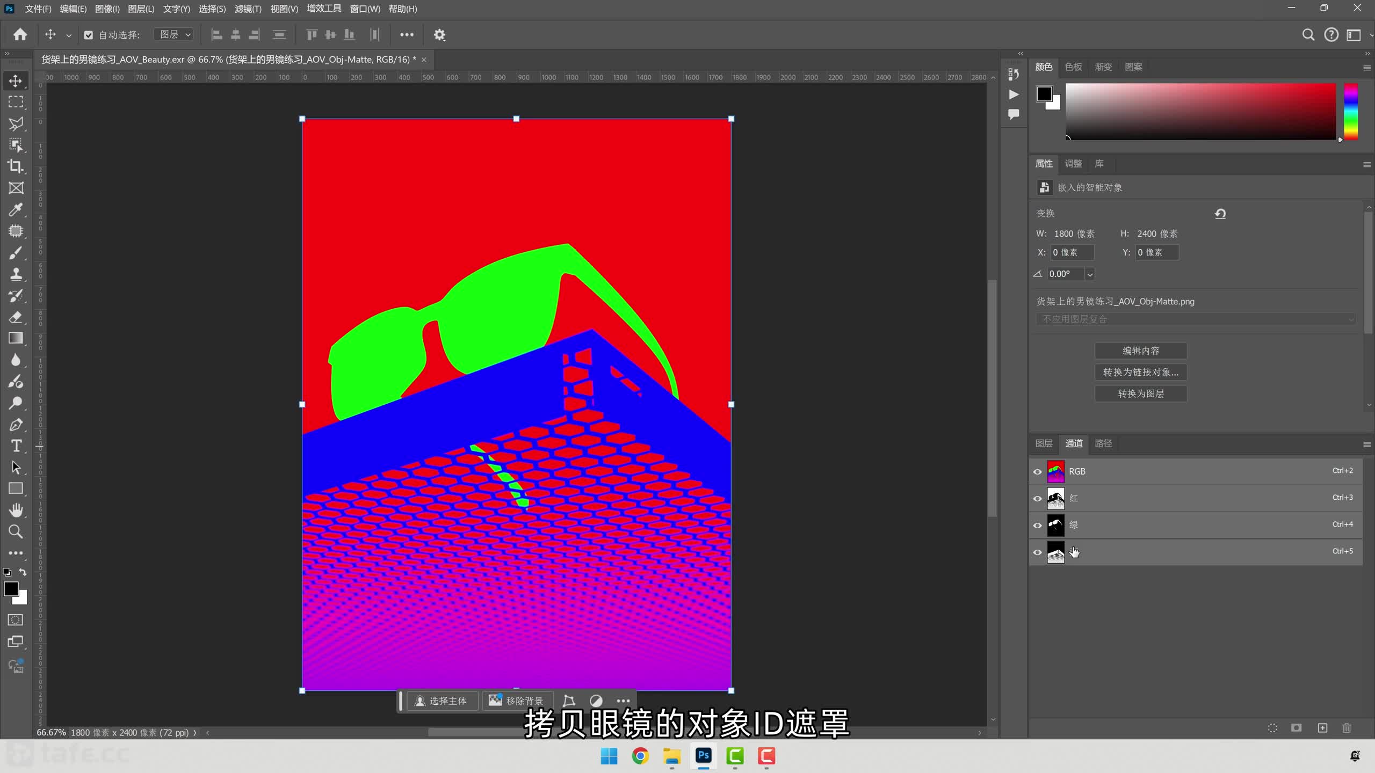
Task: Switch to the Swatches tab
Action: pyautogui.click(x=1073, y=67)
